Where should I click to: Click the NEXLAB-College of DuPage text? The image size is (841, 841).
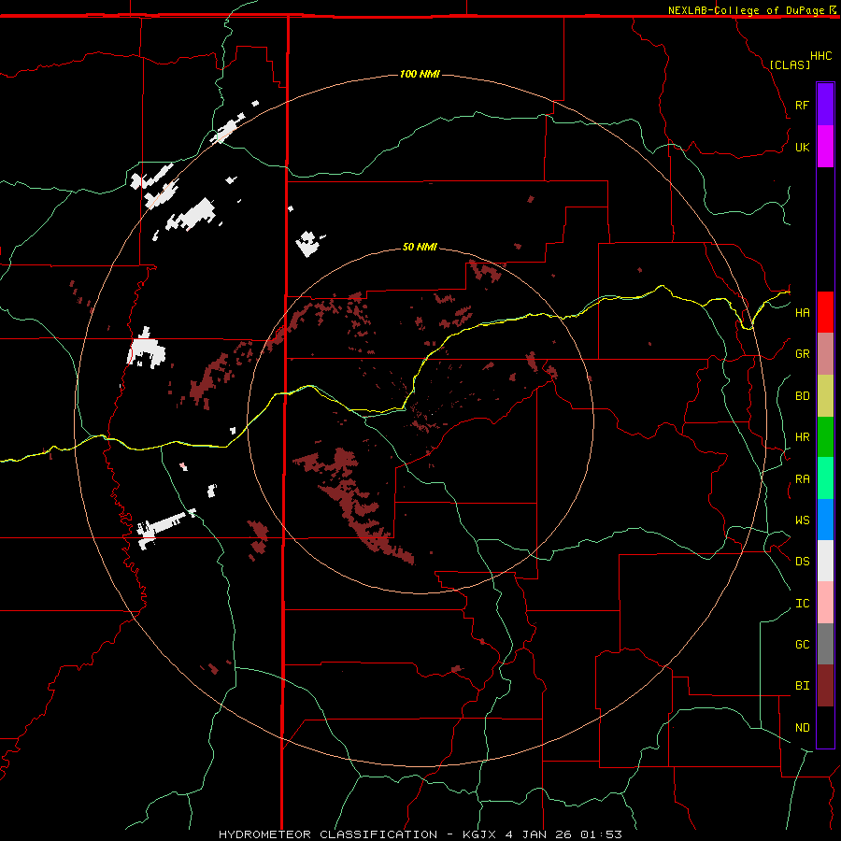pyautogui.click(x=748, y=10)
